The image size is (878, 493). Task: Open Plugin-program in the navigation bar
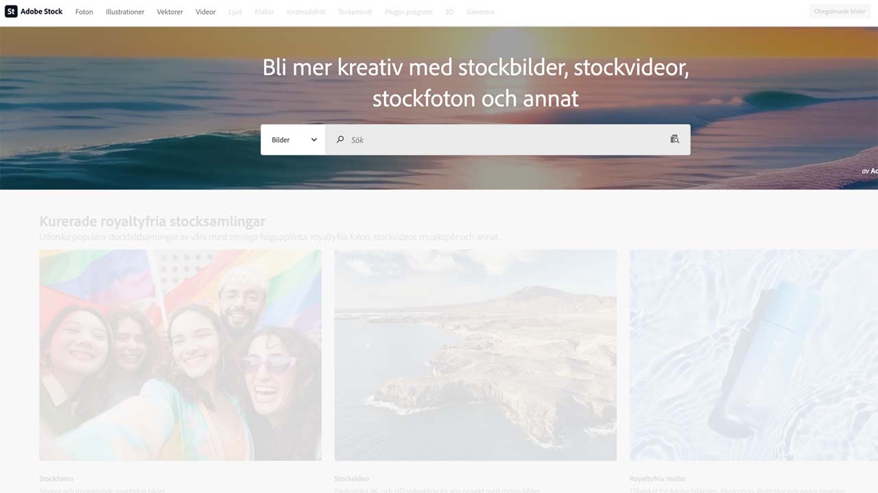(408, 12)
